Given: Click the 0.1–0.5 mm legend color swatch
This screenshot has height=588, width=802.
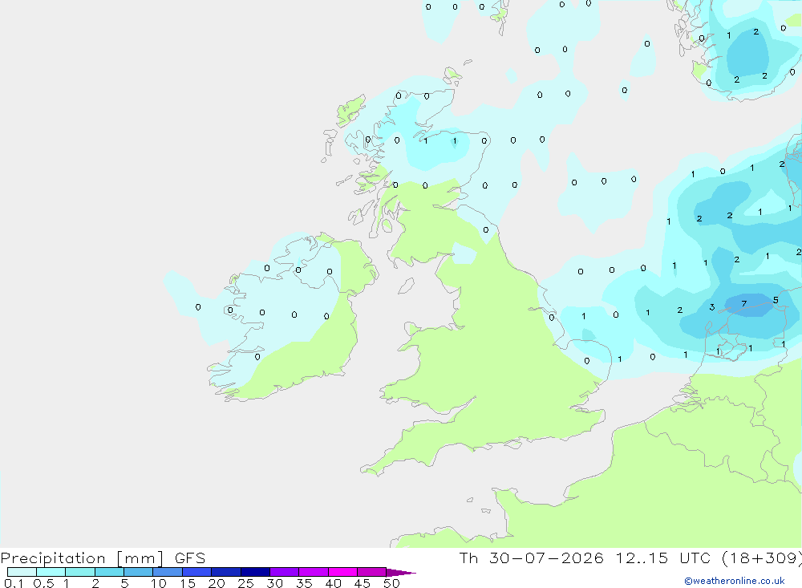Looking at the screenshot, I should tap(22, 572).
